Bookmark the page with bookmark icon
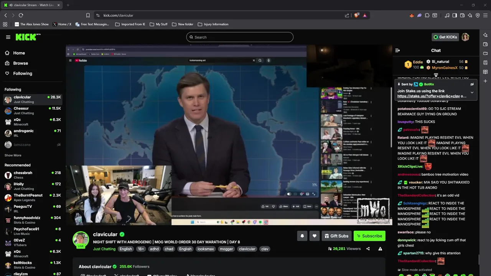This screenshot has width=491, height=276. coord(88,15)
